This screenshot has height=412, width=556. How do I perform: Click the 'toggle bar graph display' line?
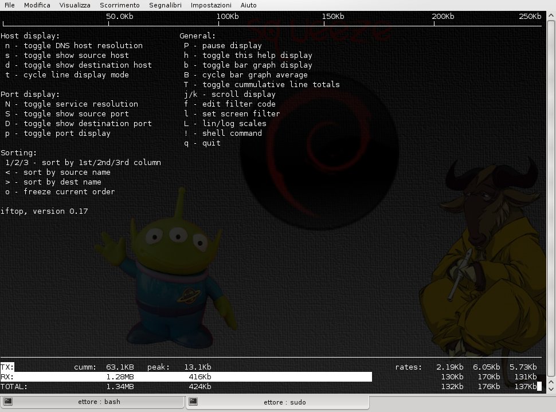248,65
